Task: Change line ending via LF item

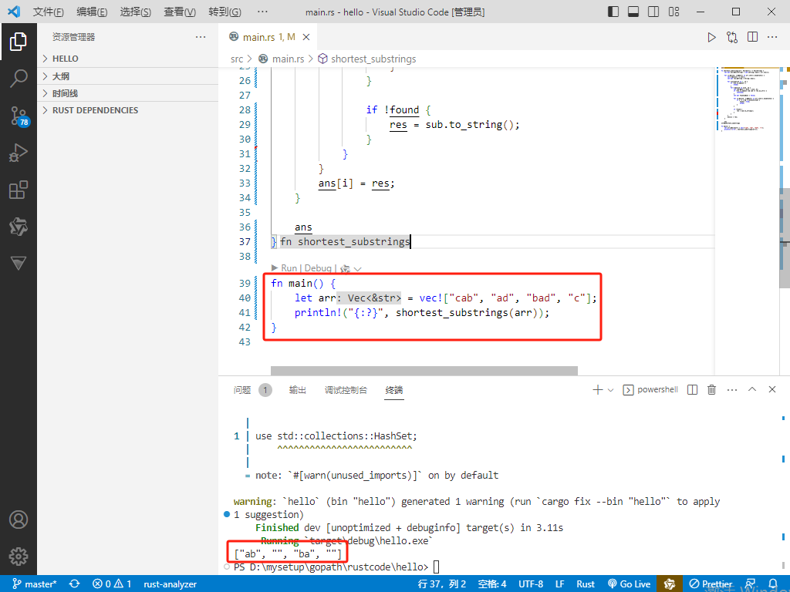Action: click(560, 584)
